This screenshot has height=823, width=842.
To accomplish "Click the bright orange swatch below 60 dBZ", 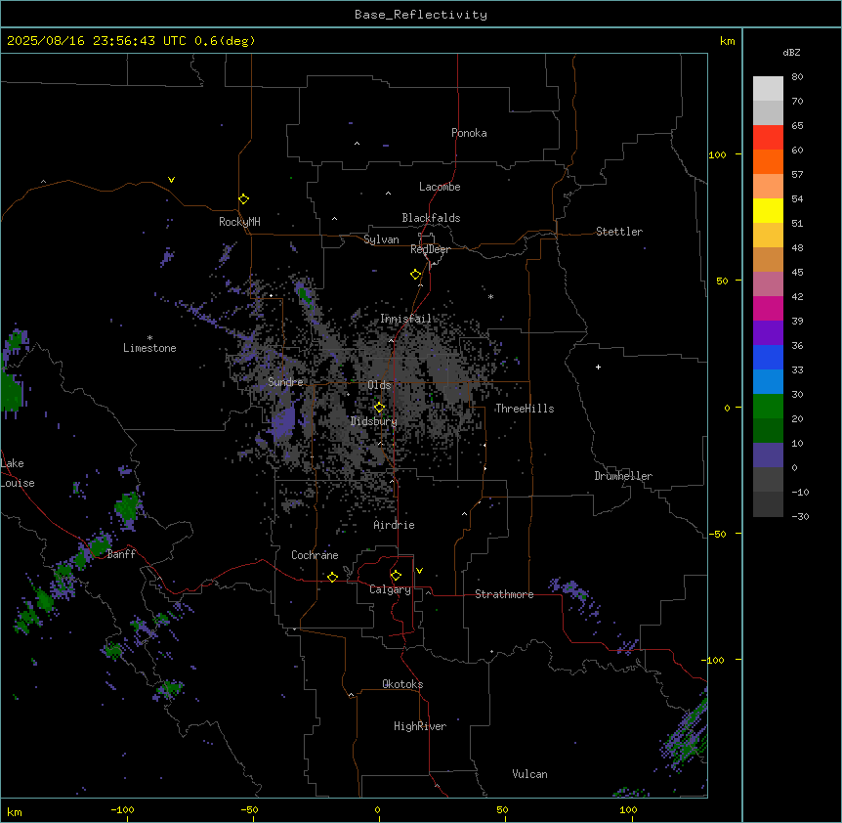I will point(768,161).
